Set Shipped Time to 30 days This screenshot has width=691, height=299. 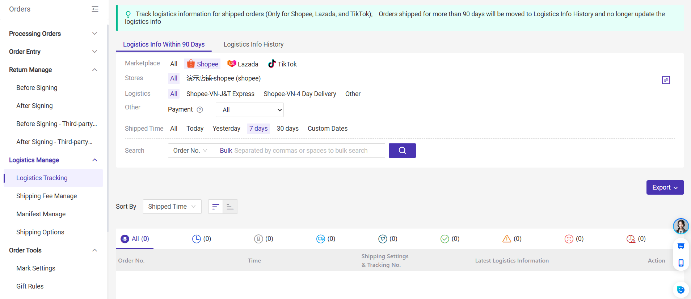coord(288,129)
